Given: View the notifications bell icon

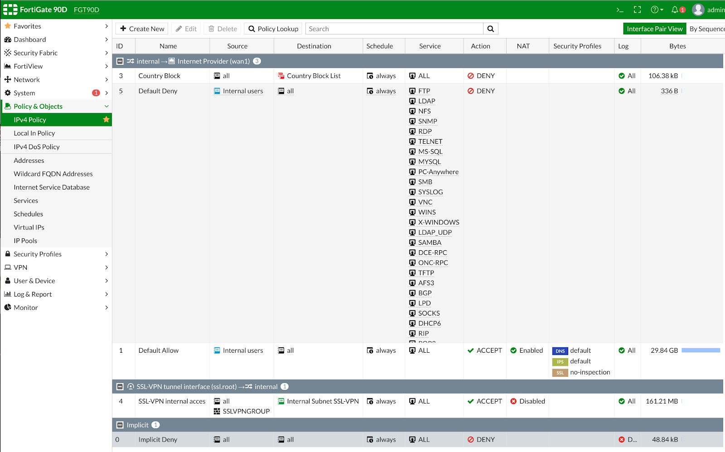Looking at the screenshot, I should tap(675, 10).
